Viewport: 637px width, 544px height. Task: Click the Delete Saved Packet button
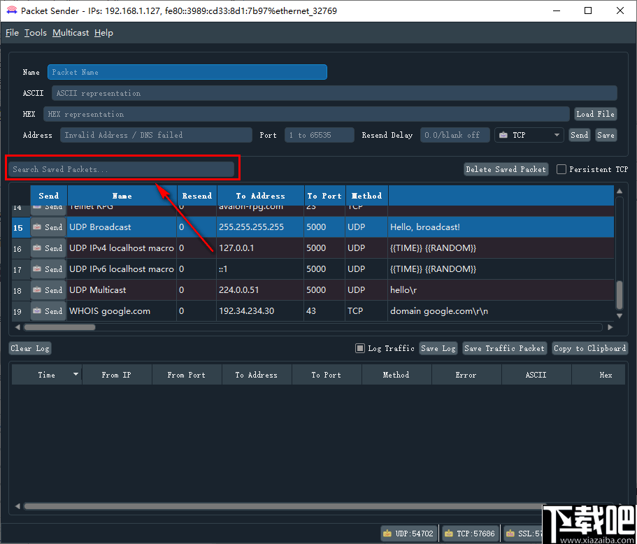click(506, 169)
